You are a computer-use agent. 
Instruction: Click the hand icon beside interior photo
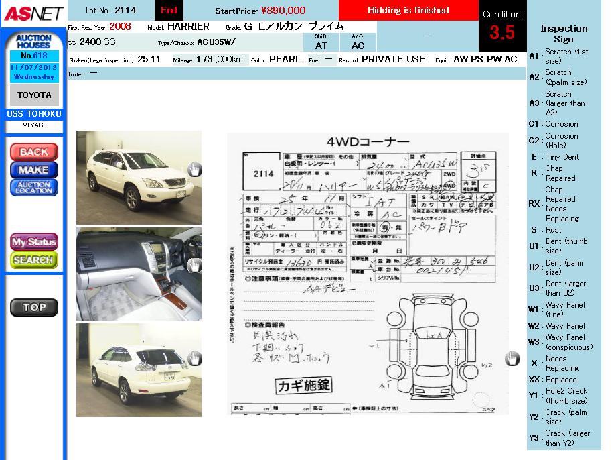click(x=194, y=265)
